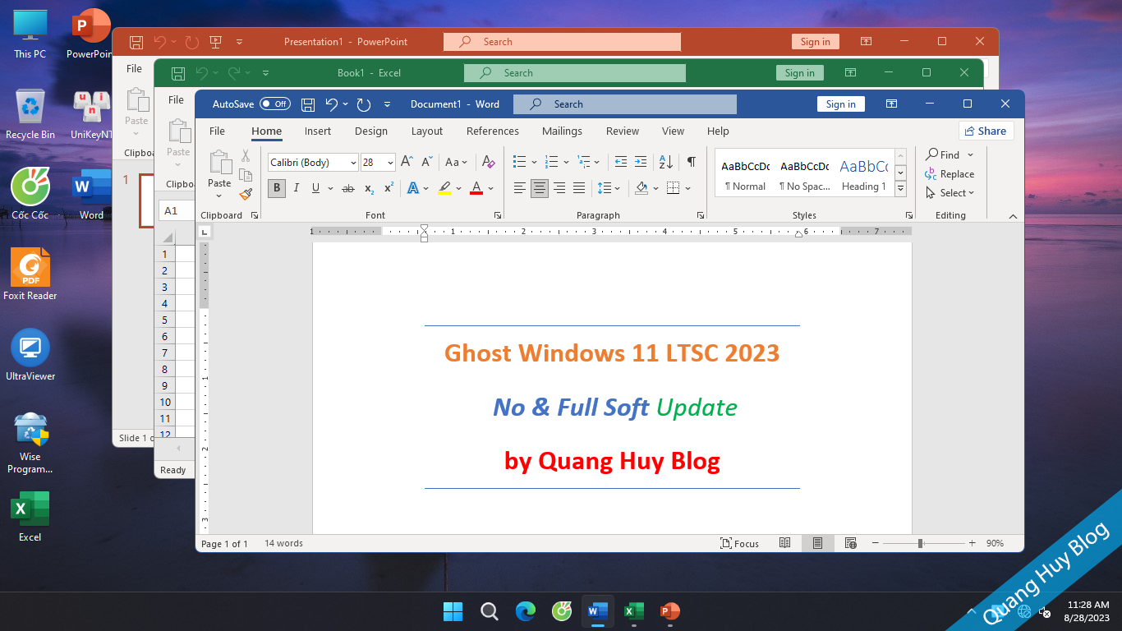Open the Windows Start menu
The height and width of the screenshot is (631, 1122).
click(x=453, y=611)
